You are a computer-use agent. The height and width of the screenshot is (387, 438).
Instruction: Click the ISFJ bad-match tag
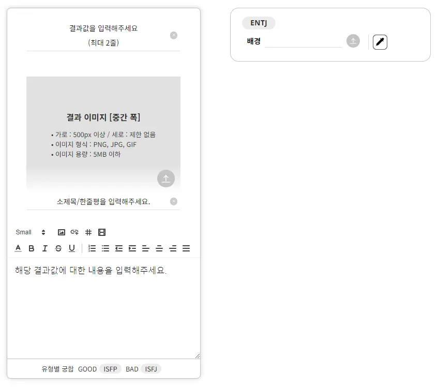coord(151,369)
